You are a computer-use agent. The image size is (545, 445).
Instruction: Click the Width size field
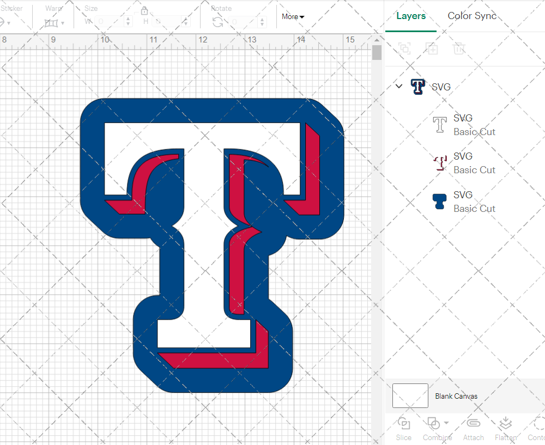[109, 22]
